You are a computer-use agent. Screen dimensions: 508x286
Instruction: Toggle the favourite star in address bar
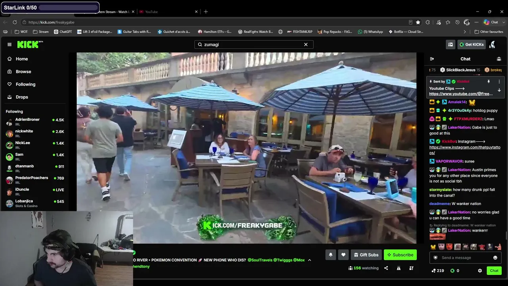point(418,22)
